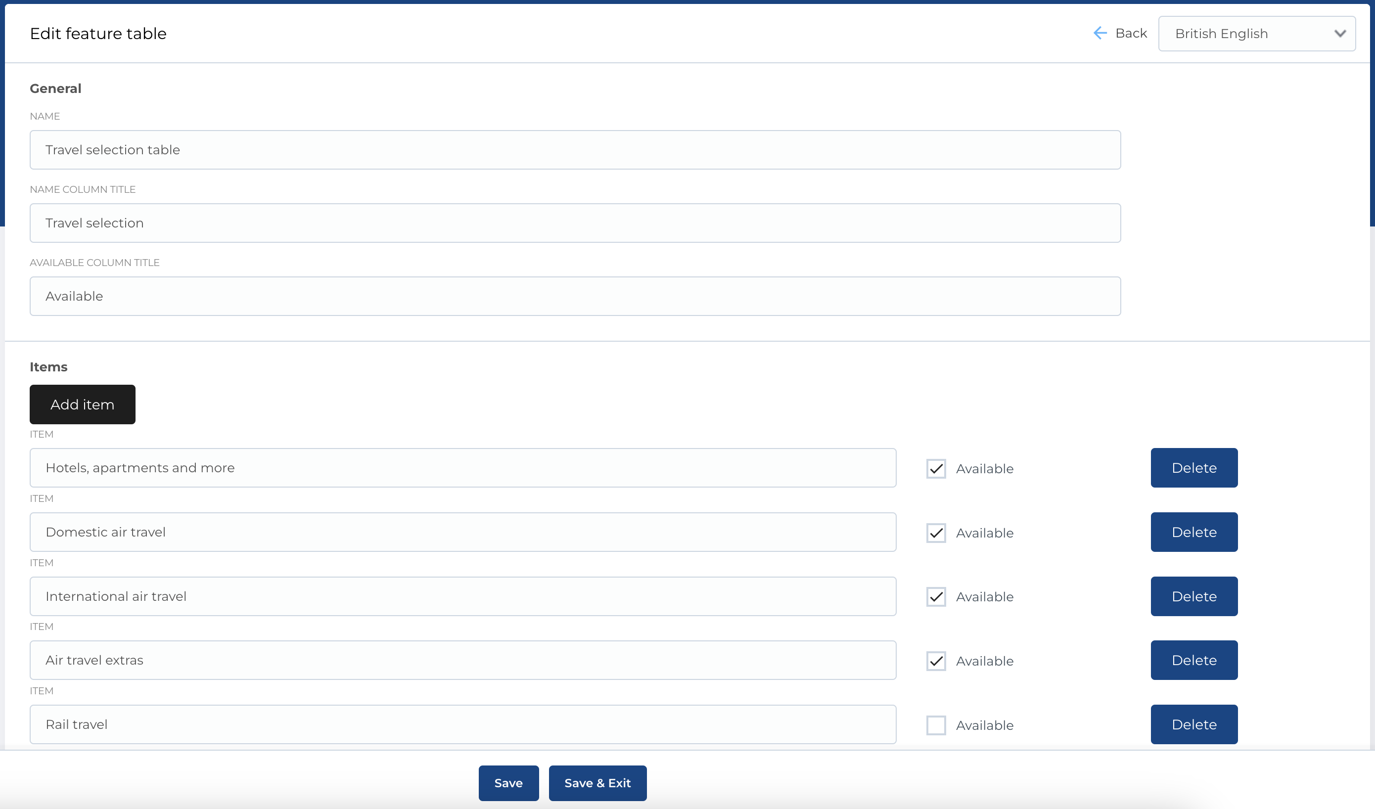This screenshot has height=809, width=1375.
Task: Click Save & Exit
Action: 597,783
